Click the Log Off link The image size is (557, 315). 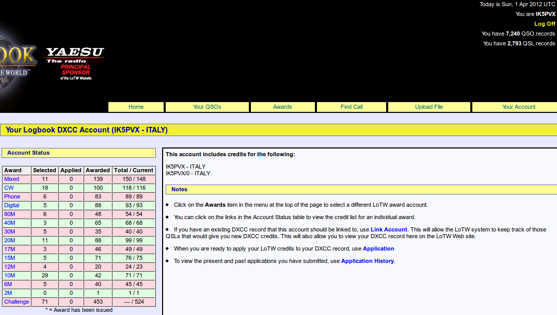click(x=545, y=24)
